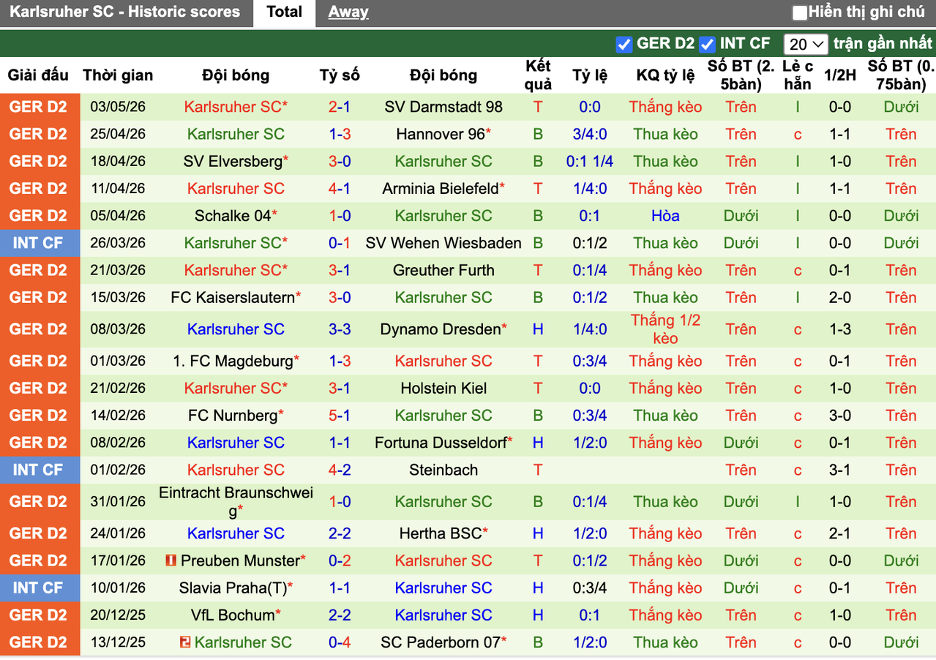The image size is (936, 660).
Task: Open the 20 recent matches dropdown
Action: tap(805, 44)
